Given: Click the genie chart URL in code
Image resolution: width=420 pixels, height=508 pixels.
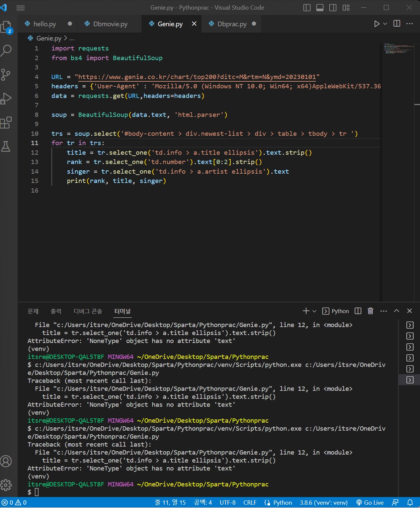Looking at the screenshot, I should pyautogui.click(x=197, y=77).
